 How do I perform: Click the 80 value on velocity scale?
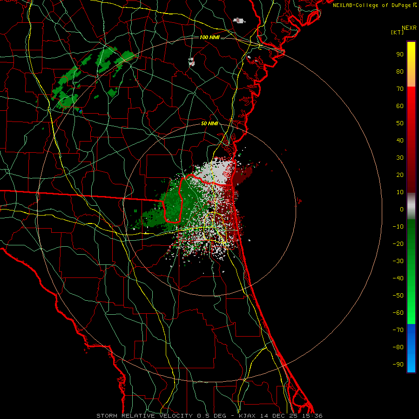click(x=400, y=72)
